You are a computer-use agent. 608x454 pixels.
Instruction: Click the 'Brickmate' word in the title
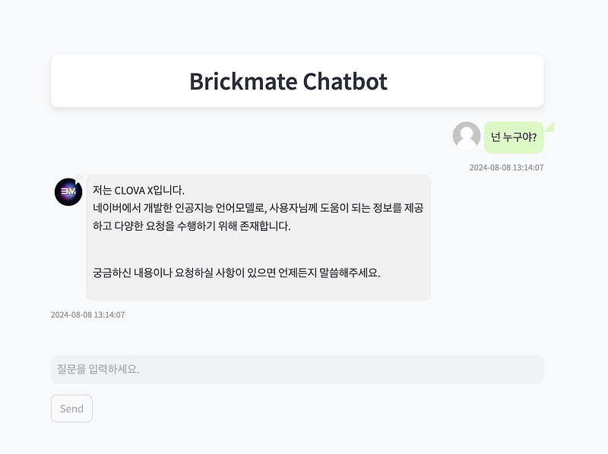tap(243, 81)
